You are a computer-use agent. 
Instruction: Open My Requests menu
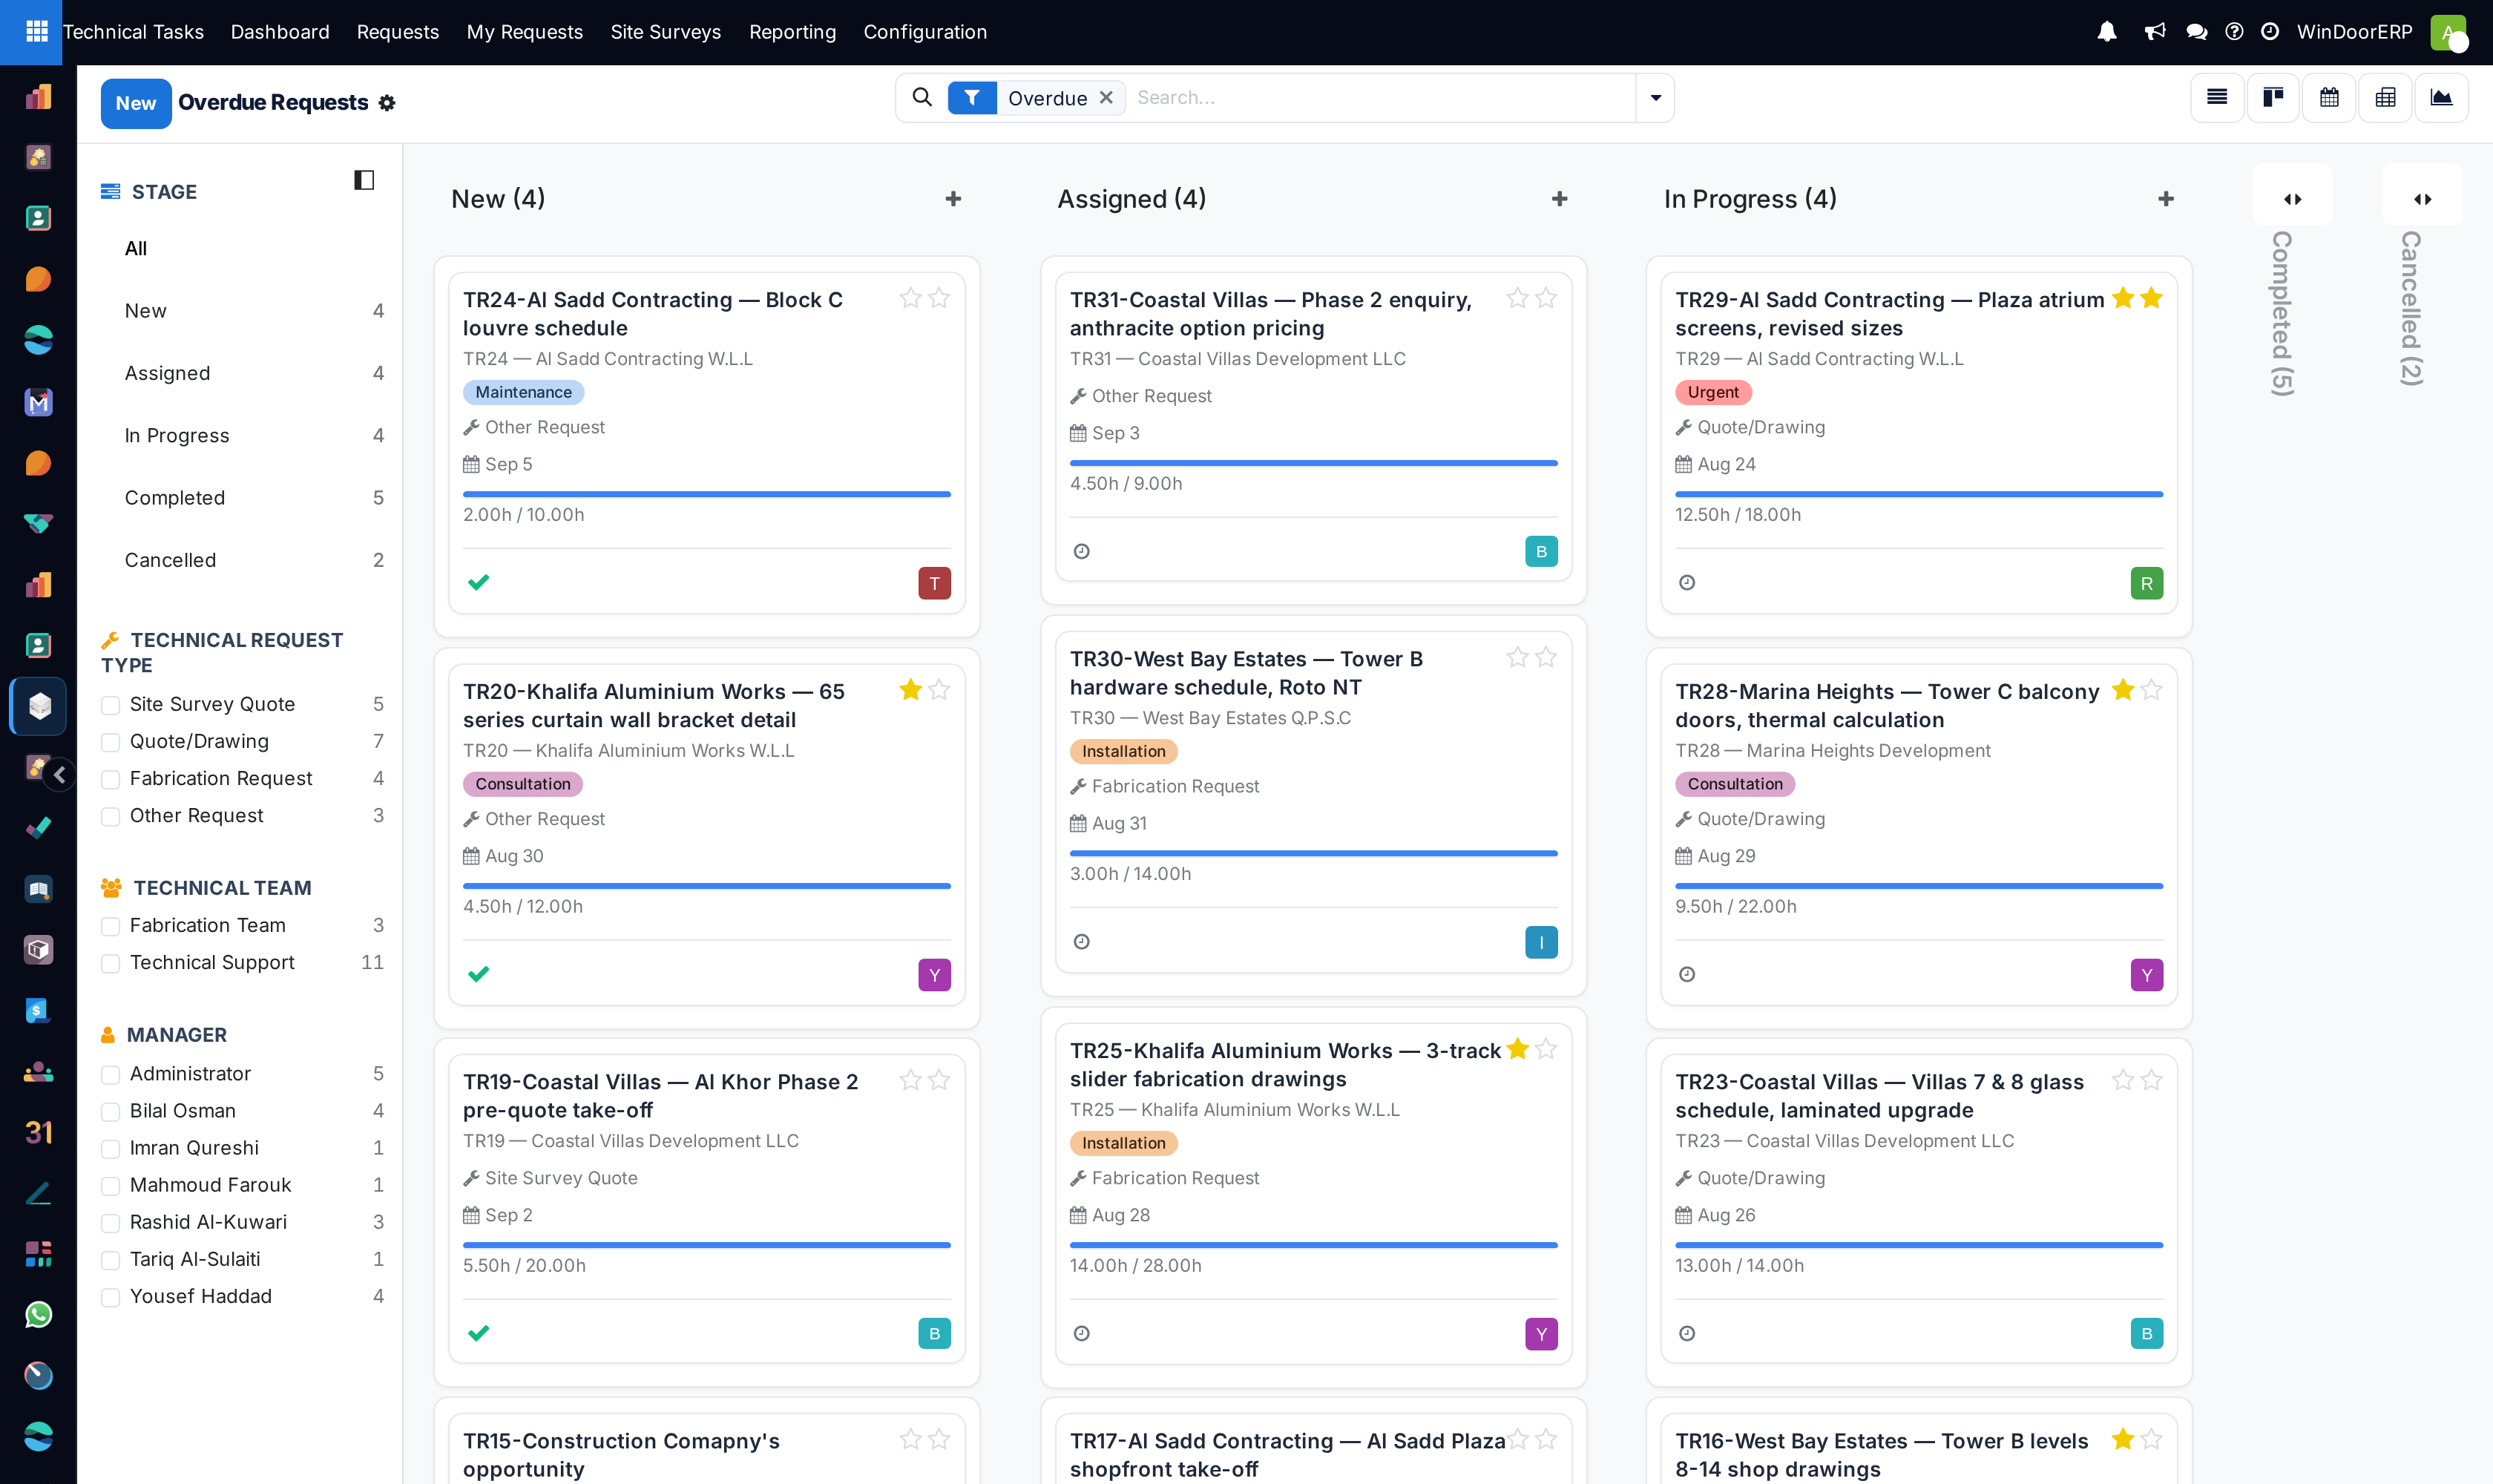tap(524, 32)
